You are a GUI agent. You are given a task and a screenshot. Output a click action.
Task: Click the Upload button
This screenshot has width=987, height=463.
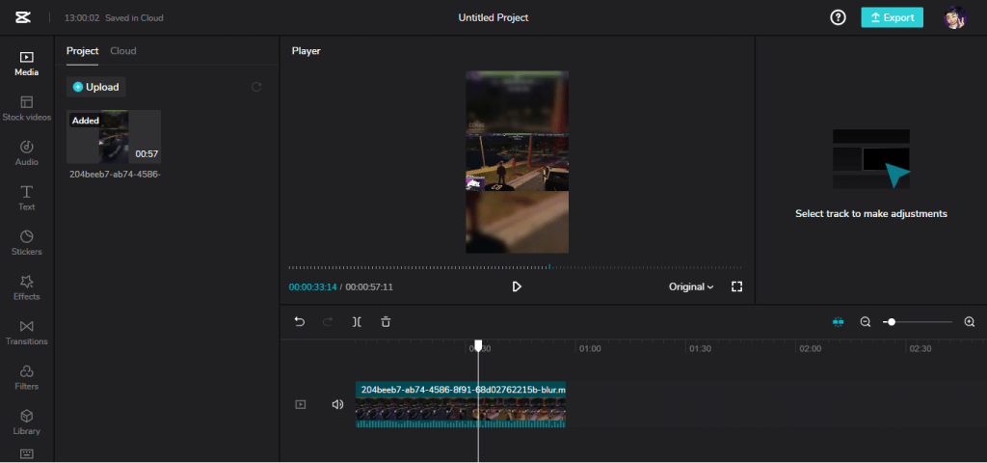96,87
